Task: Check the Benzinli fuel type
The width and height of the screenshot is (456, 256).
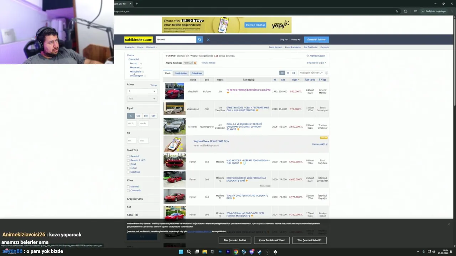Action: tap(128, 156)
